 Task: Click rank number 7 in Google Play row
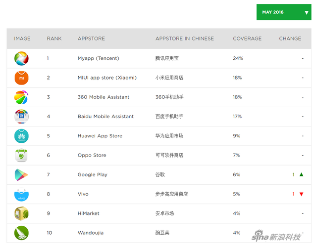(49, 175)
